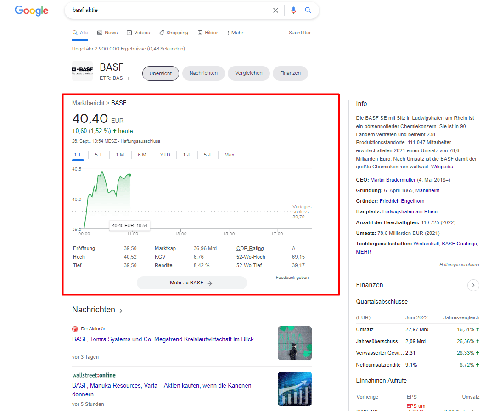494x411 pixels.
Task: Clear the search box with the X icon
Action: point(275,11)
